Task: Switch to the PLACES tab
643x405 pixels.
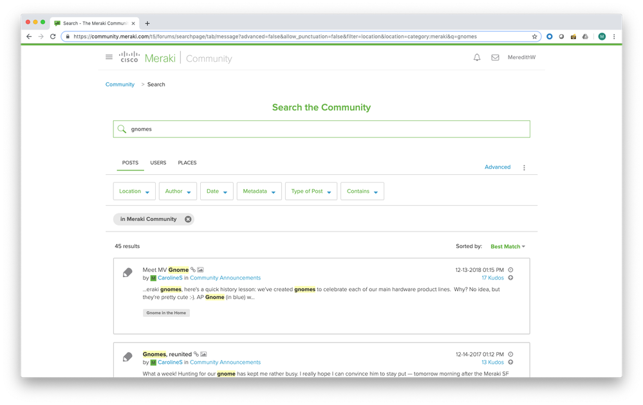Action: coord(187,163)
